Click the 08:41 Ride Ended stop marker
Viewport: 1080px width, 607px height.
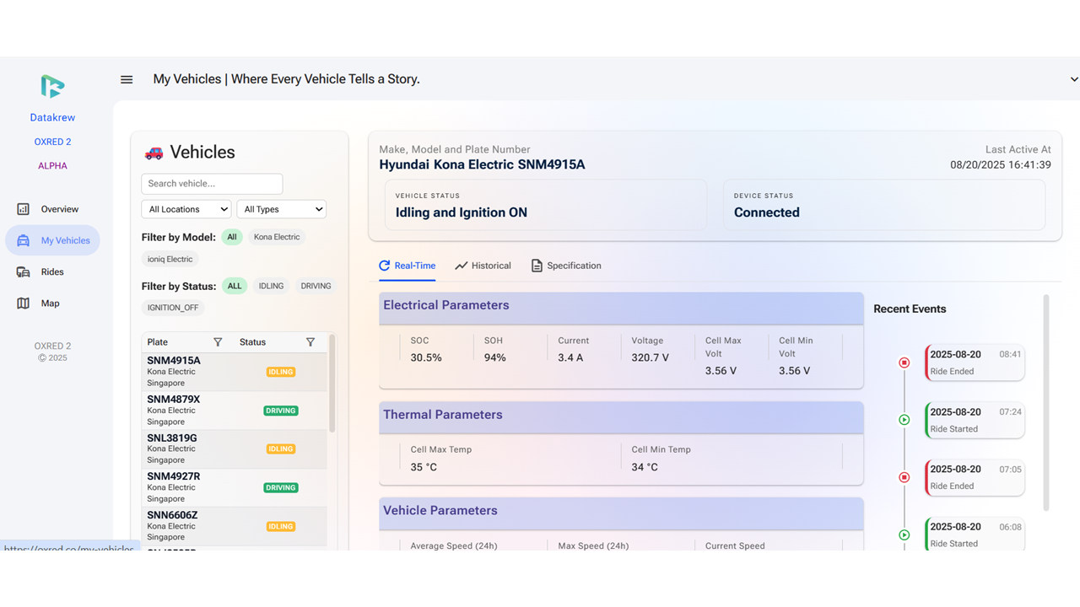point(904,363)
